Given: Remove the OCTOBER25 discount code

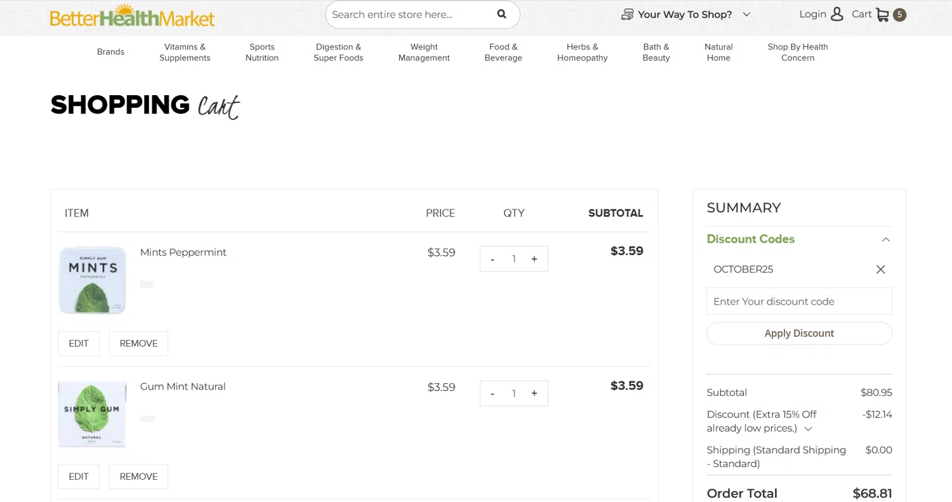Looking at the screenshot, I should coord(880,269).
